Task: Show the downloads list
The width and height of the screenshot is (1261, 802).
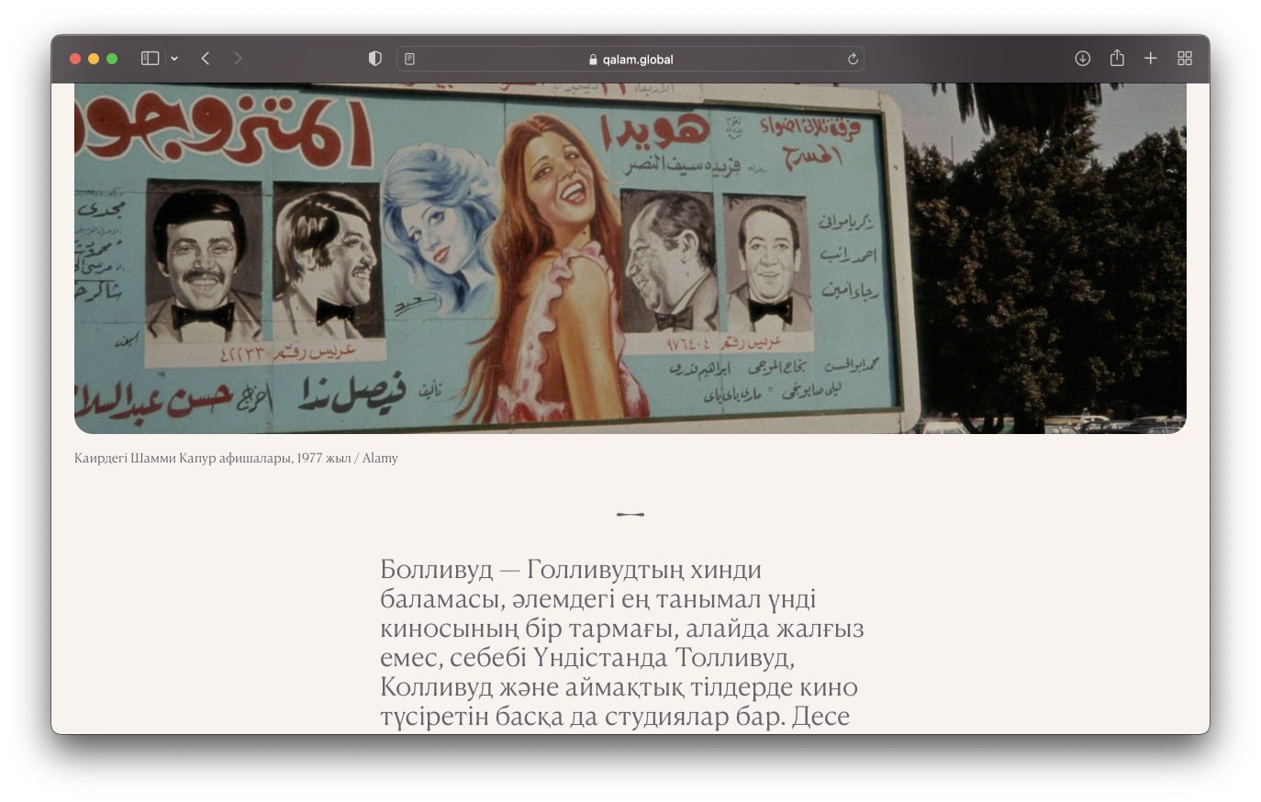Action: pos(1083,59)
